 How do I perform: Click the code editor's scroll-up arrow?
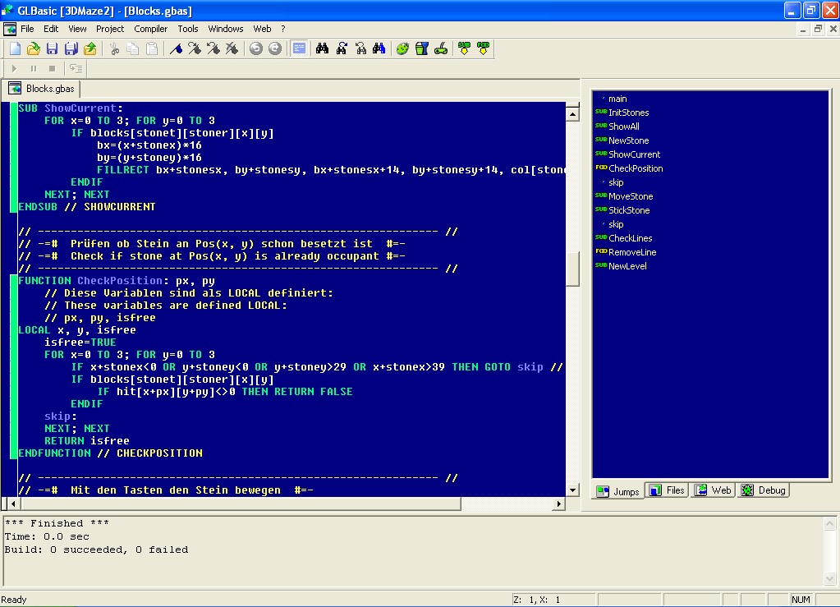coord(572,113)
